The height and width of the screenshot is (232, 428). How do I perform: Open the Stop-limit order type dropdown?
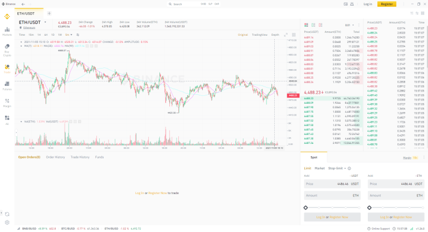[x=337, y=168]
